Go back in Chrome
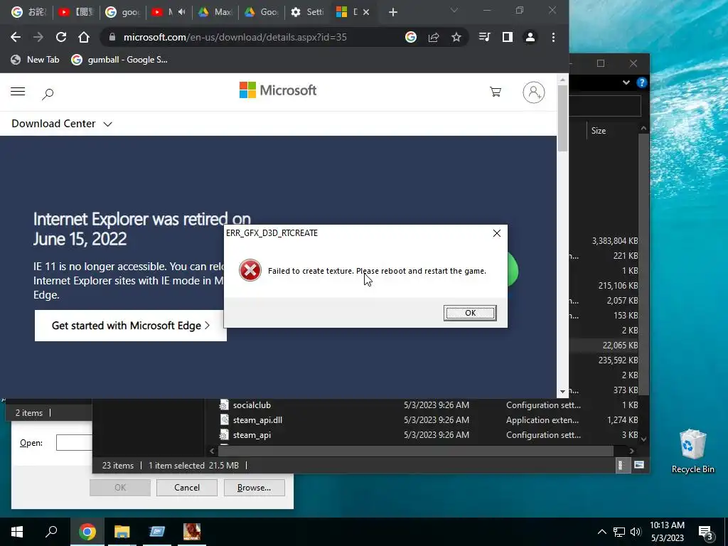The height and width of the screenshot is (546, 728). [x=16, y=37]
